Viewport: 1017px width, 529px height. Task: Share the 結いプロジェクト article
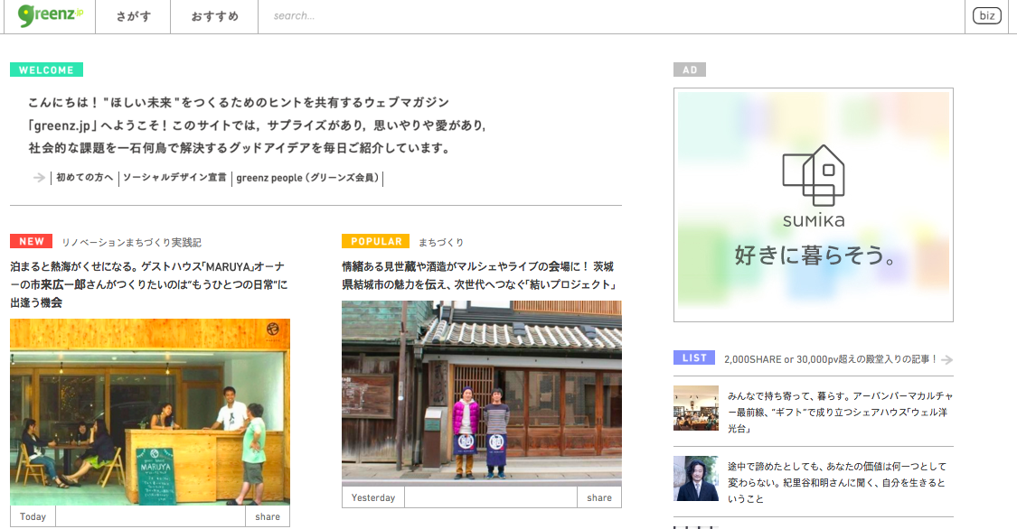click(x=598, y=497)
